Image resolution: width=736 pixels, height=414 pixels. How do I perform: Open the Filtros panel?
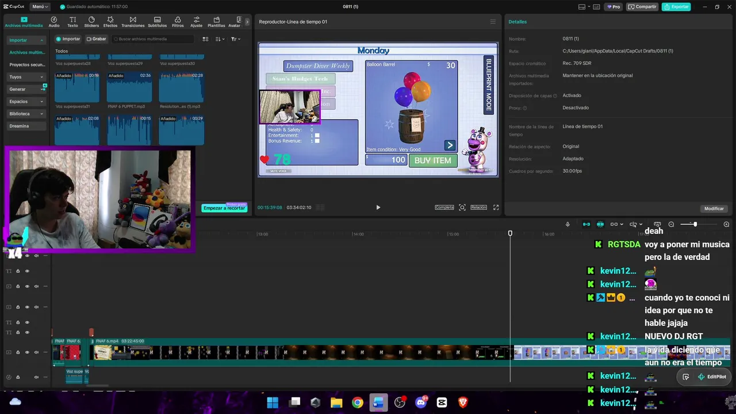178,22
